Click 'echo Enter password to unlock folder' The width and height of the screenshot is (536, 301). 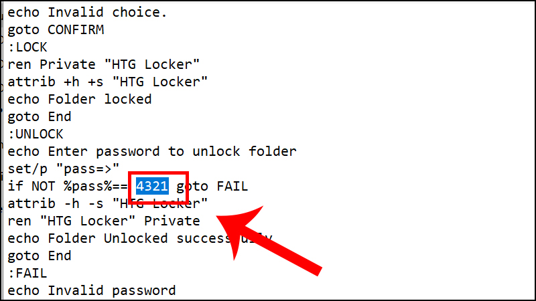coord(151,151)
